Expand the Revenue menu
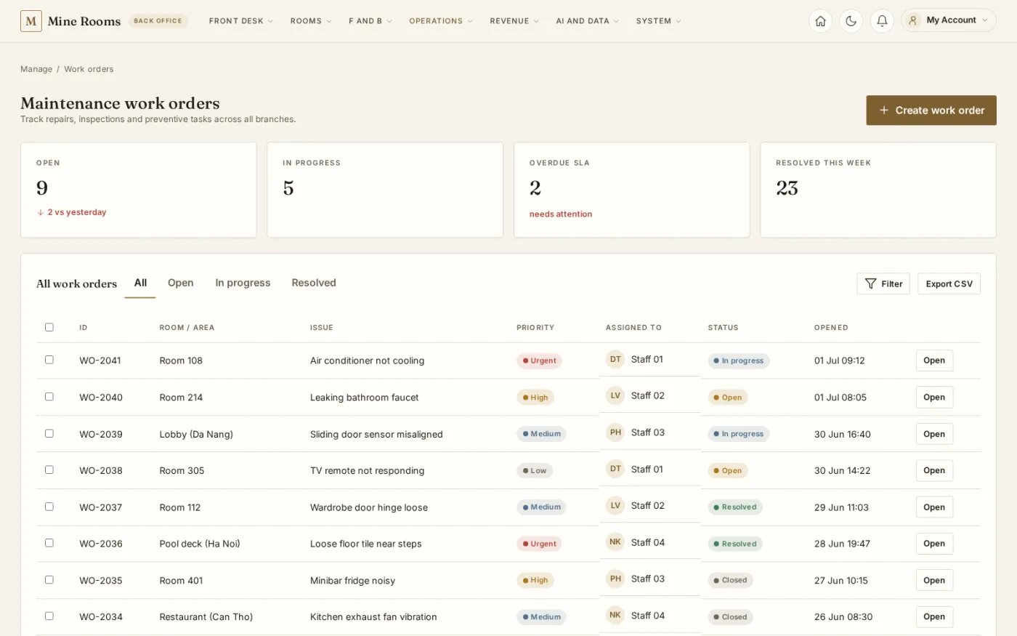Screen dimensions: 1017x636 [514, 21]
